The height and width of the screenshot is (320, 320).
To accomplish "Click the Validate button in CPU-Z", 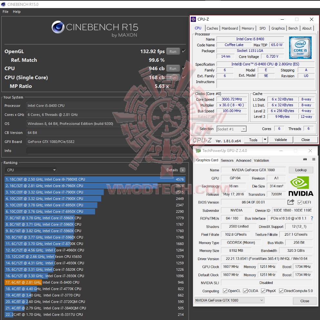I will (281, 140).
